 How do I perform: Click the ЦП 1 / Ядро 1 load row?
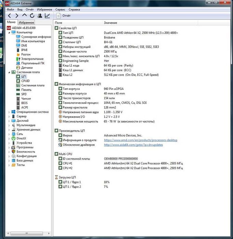point(84,182)
